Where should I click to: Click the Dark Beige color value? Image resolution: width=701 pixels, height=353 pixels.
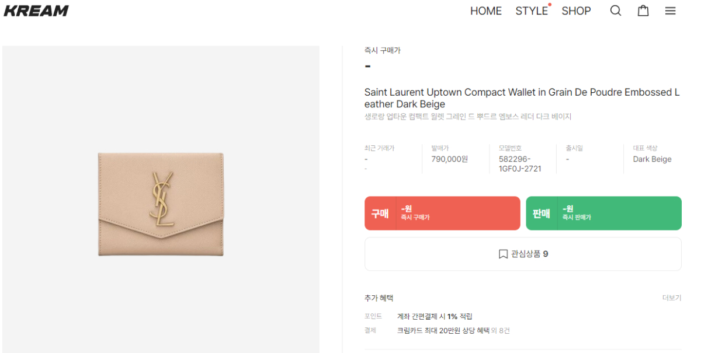[x=652, y=159]
